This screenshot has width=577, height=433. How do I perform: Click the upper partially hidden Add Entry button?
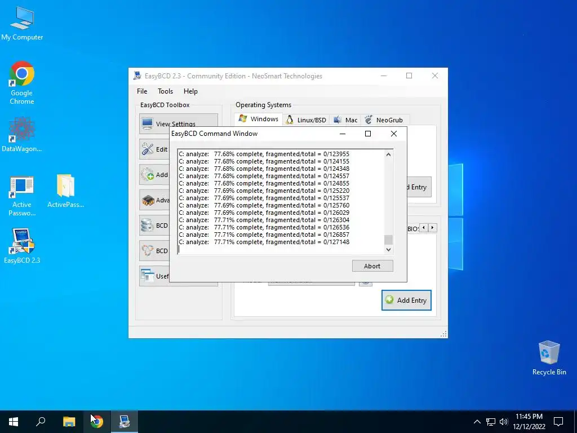point(419,187)
